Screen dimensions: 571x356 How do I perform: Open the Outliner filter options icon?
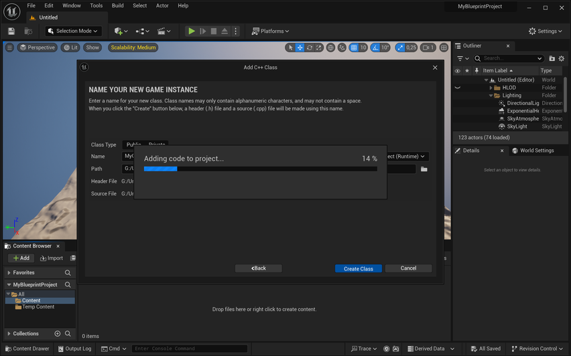[463, 58]
